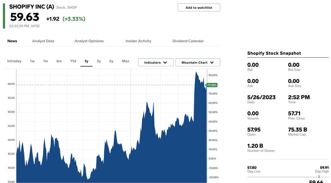
Task: Click the 75.35 B Market Cap value
Action: 297,129
